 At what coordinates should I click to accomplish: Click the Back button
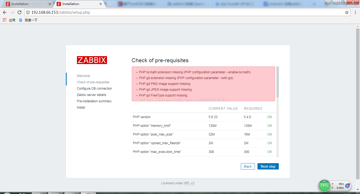click(x=248, y=166)
